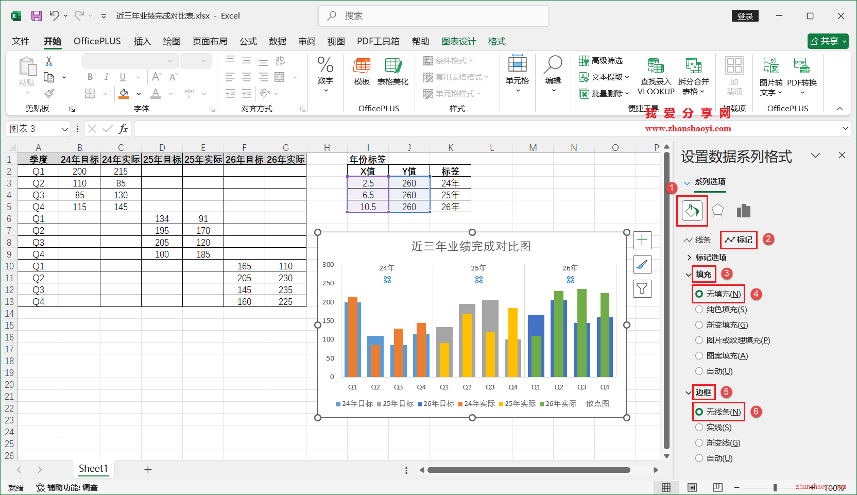
Task: Click the 图片转文字 icon
Action: click(x=771, y=76)
